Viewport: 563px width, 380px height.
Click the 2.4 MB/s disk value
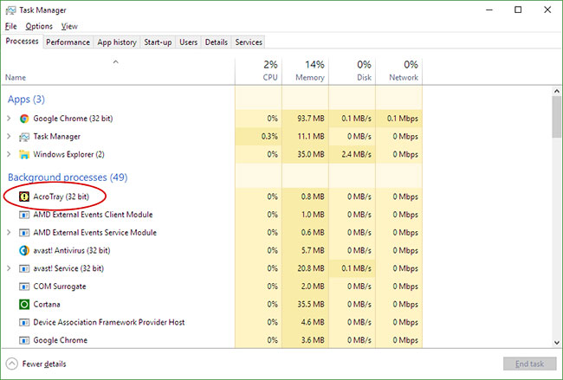pyautogui.click(x=356, y=154)
